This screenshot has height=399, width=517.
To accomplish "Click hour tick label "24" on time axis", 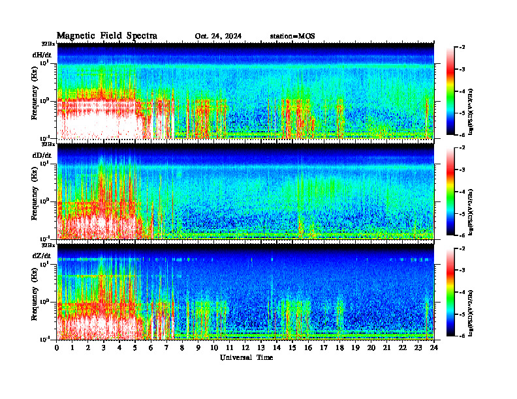I will (434, 347).
